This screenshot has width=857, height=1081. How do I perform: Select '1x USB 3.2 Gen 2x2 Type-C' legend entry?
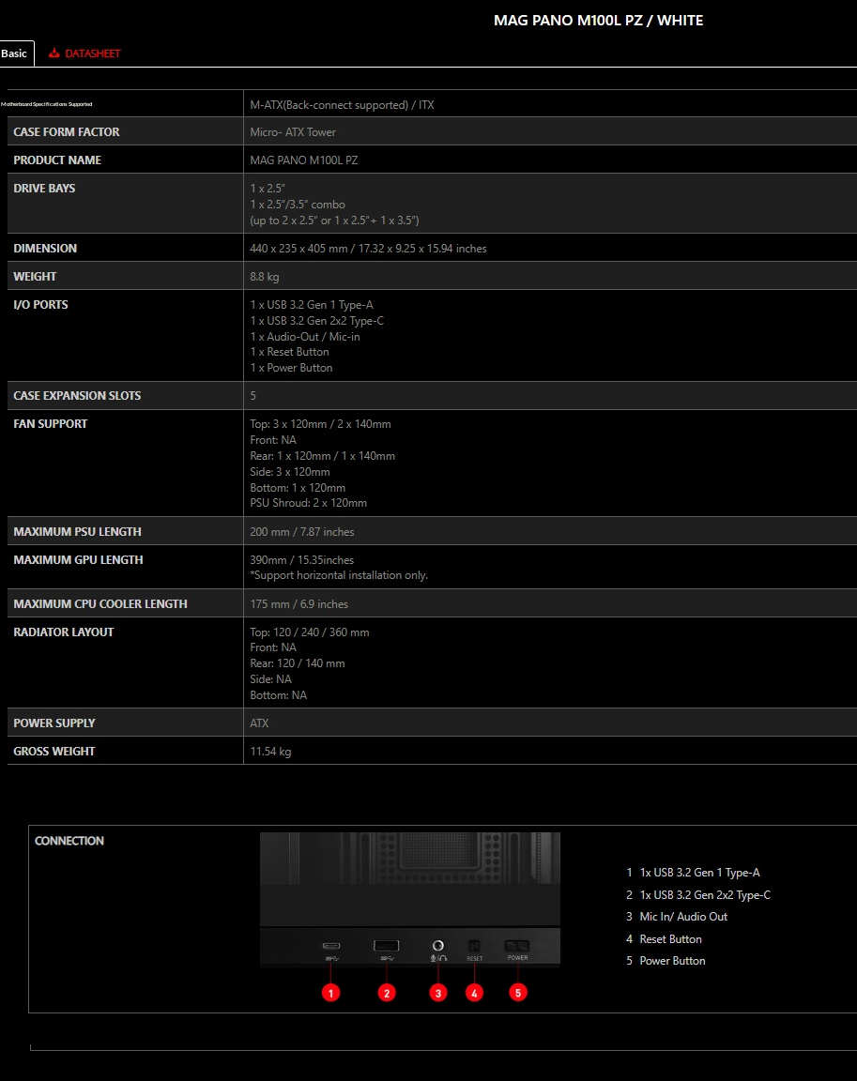click(705, 895)
